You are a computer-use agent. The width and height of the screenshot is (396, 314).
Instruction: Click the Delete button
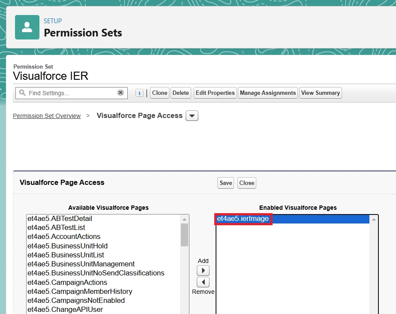click(x=180, y=93)
